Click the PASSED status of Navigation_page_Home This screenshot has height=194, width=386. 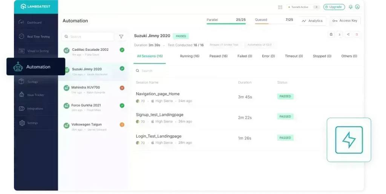(x=285, y=97)
